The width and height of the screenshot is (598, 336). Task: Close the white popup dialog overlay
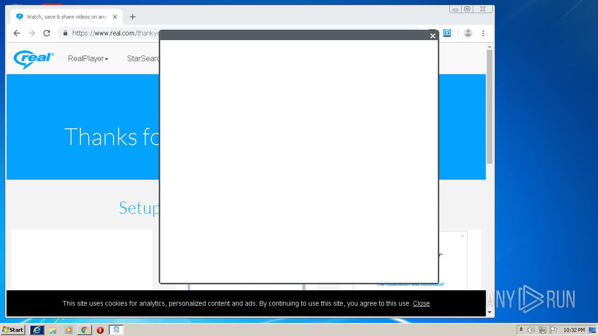point(433,36)
